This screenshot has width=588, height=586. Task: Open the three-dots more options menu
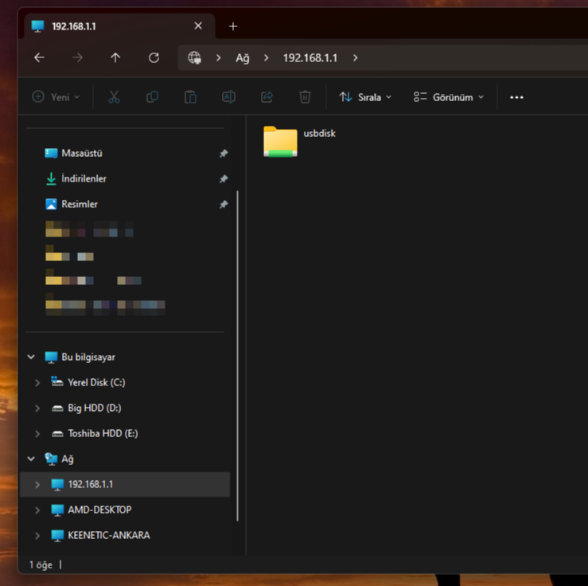tap(516, 97)
